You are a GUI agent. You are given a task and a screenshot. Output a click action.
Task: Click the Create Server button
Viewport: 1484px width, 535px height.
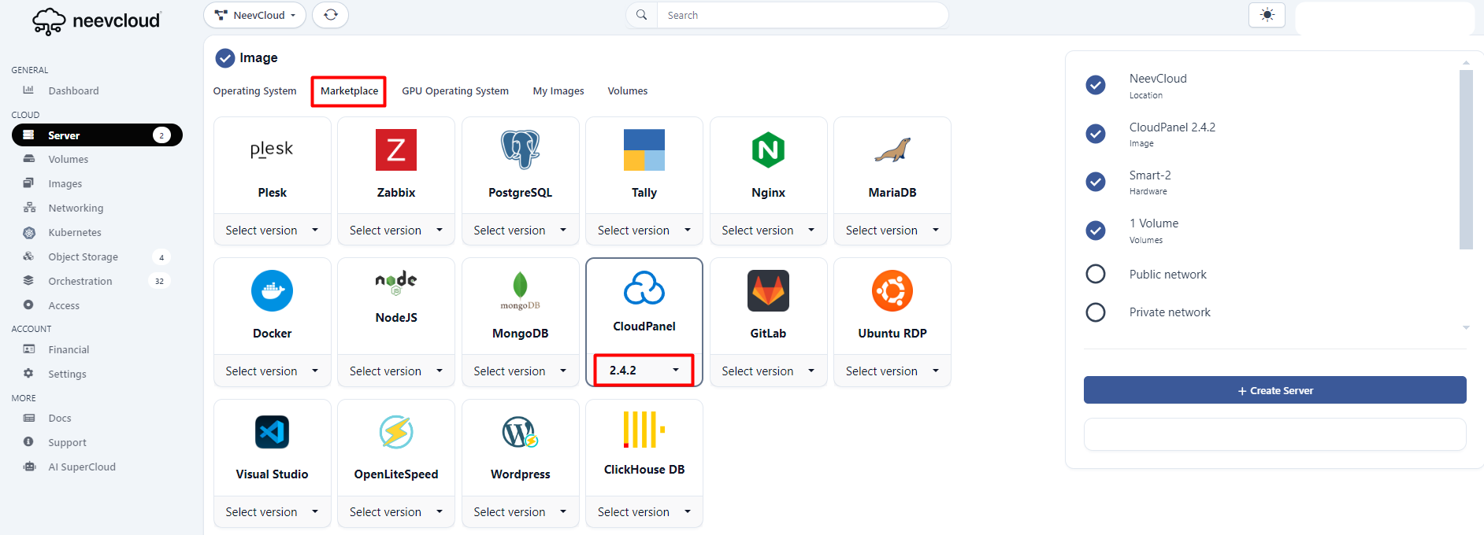(1274, 390)
